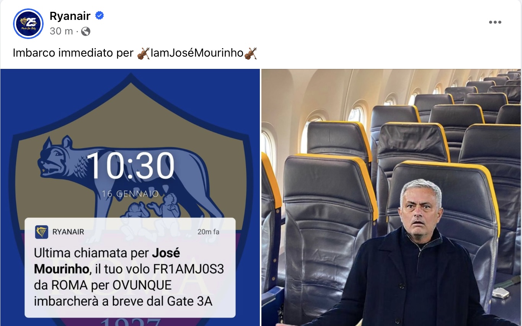Click the IamJoséMourinho text in caption
522x326 pixels.
click(x=197, y=53)
